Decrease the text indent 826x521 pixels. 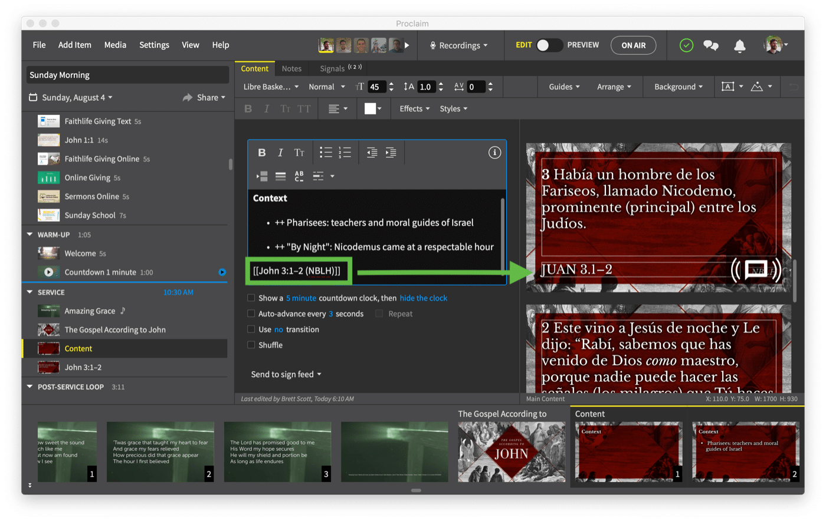coord(372,153)
